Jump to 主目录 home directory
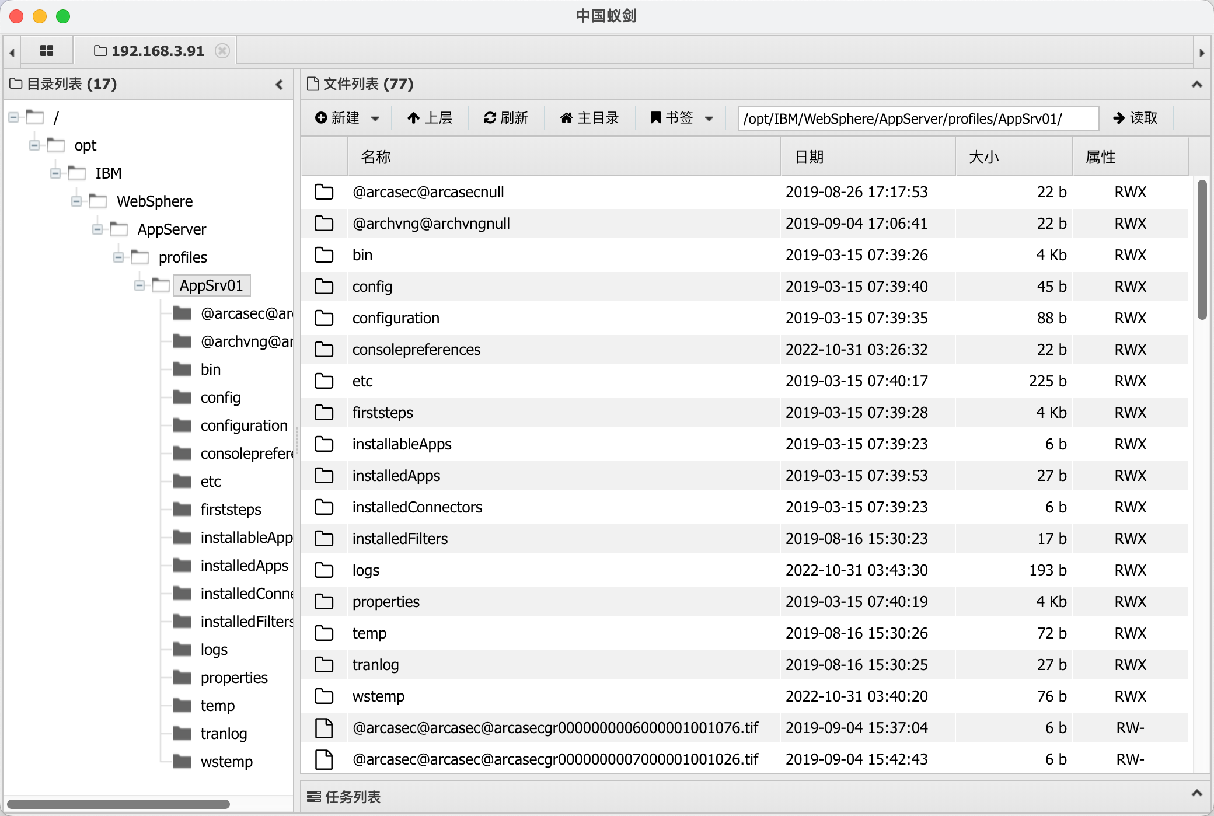The width and height of the screenshot is (1214, 816). click(x=589, y=118)
